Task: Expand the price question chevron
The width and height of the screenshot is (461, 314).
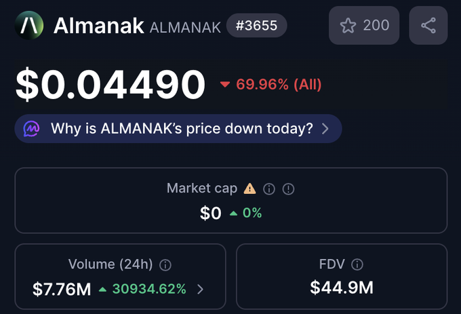Action: coord(325,129)
